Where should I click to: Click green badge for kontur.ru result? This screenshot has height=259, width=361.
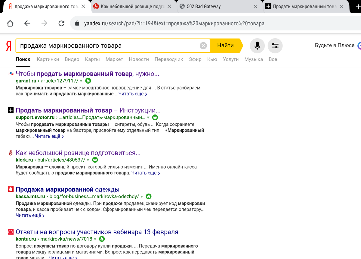102,239
